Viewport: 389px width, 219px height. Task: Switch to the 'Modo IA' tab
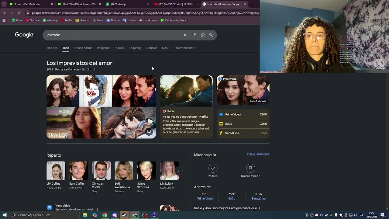tap(52, 48)
